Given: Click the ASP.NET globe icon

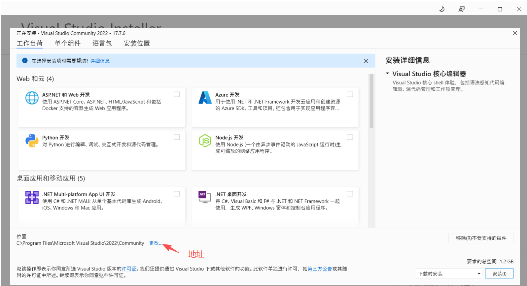Looking at the screenshot, I should coord(32,98).
